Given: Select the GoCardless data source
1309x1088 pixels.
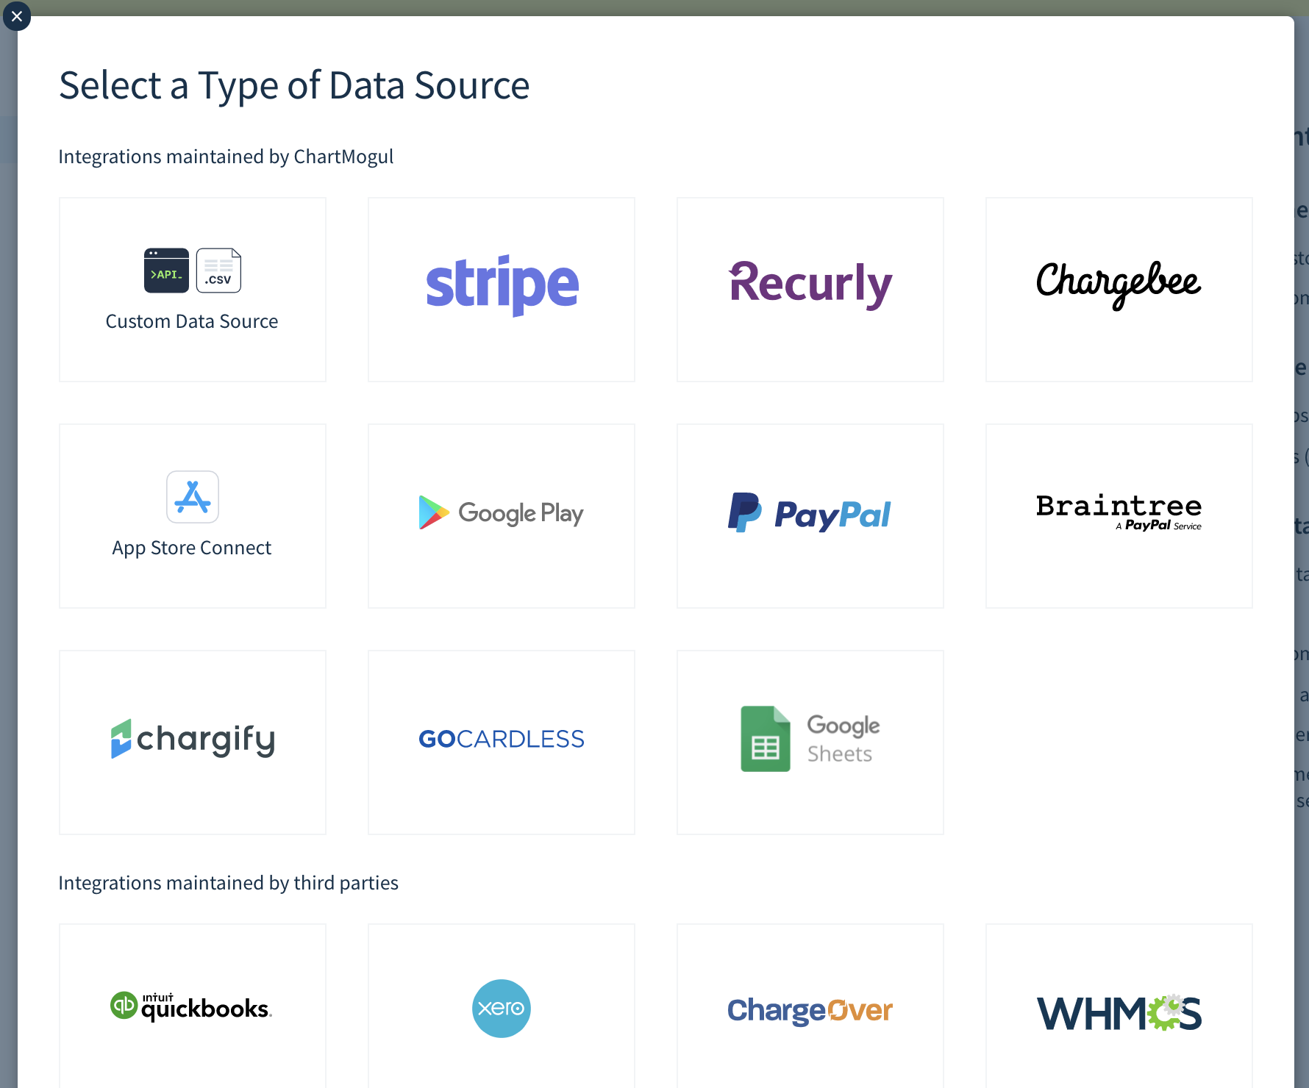Looking at the screenshot, I should pos(502,742).
